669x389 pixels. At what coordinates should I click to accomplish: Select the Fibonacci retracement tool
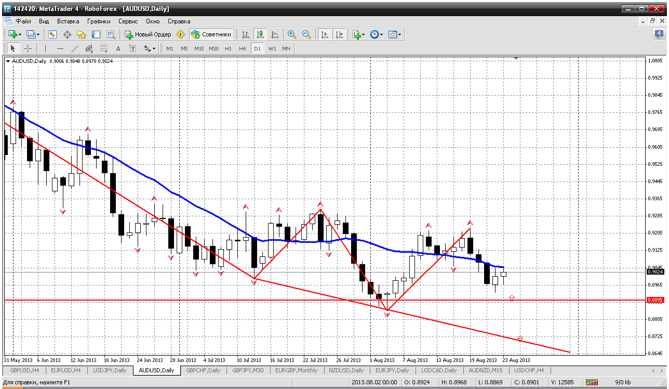click(x=103, y=48)
